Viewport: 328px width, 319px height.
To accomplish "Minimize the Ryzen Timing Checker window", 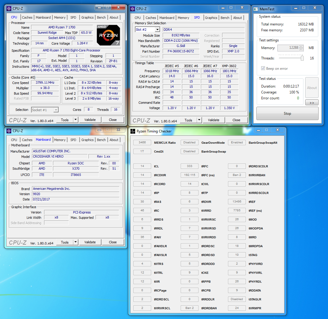I will 258,130.
